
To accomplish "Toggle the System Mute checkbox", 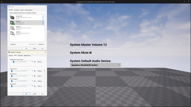I will coord(90,53).
